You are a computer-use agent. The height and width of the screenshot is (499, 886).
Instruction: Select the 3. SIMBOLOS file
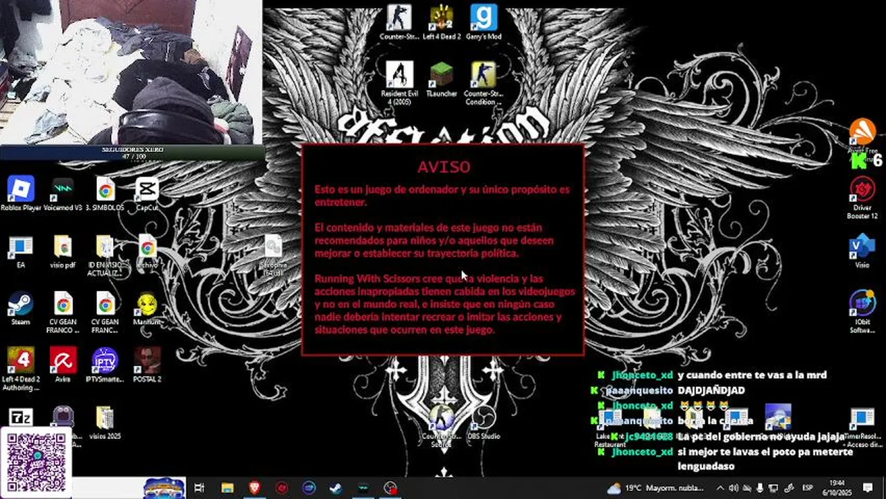pos(105,194)
